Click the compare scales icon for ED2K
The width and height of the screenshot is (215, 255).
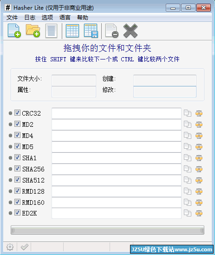click(x=199, y=213)
